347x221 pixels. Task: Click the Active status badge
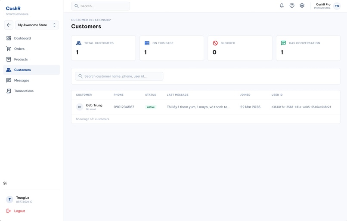pyautogui.click(x=151, y=107)
